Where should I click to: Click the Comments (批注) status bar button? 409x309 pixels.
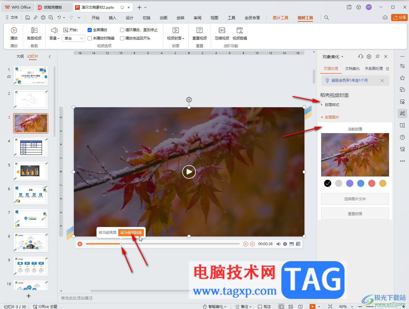(265, 306)
